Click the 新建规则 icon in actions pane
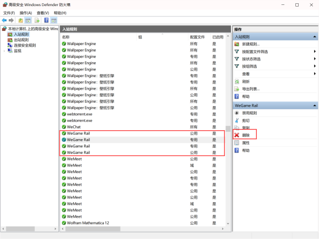This screenshot has width=319, height=239. click(x=237, y=44)
